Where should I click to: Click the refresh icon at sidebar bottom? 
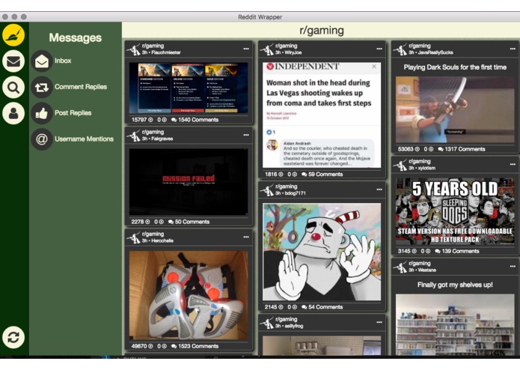13,338
